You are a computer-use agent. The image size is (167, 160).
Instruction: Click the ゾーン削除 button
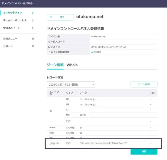(144, 84)
